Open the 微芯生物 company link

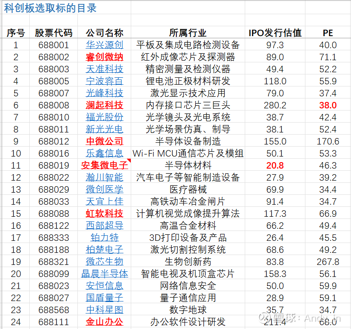coord(105,261)
